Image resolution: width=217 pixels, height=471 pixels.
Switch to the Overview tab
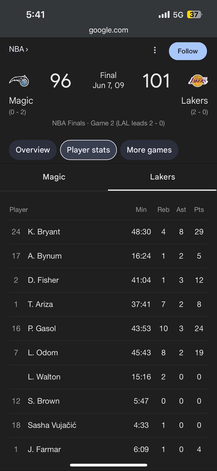(33, 150)
